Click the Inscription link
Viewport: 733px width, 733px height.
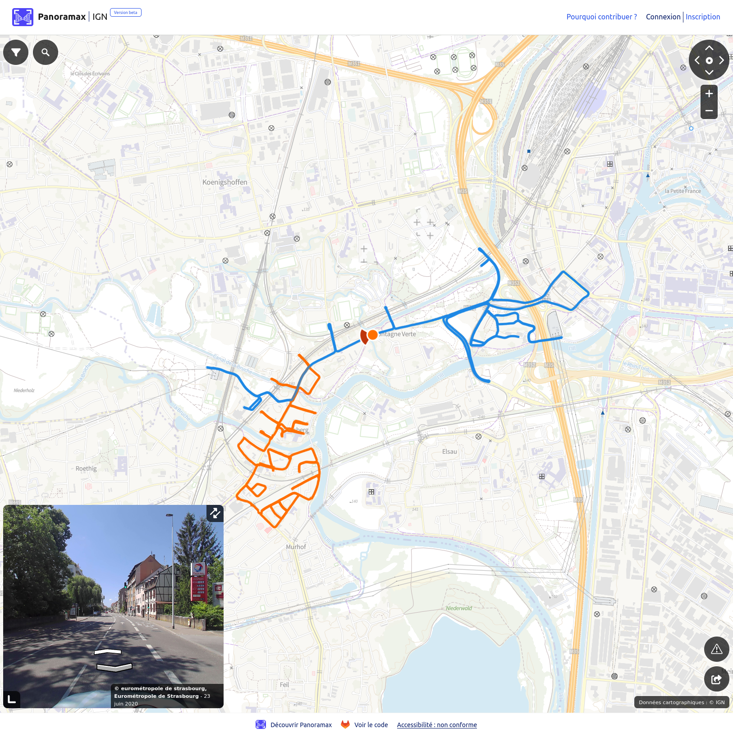tap(703, 17)
